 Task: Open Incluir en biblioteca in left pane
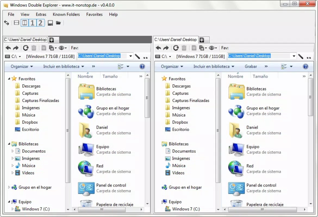coord(64,66)
